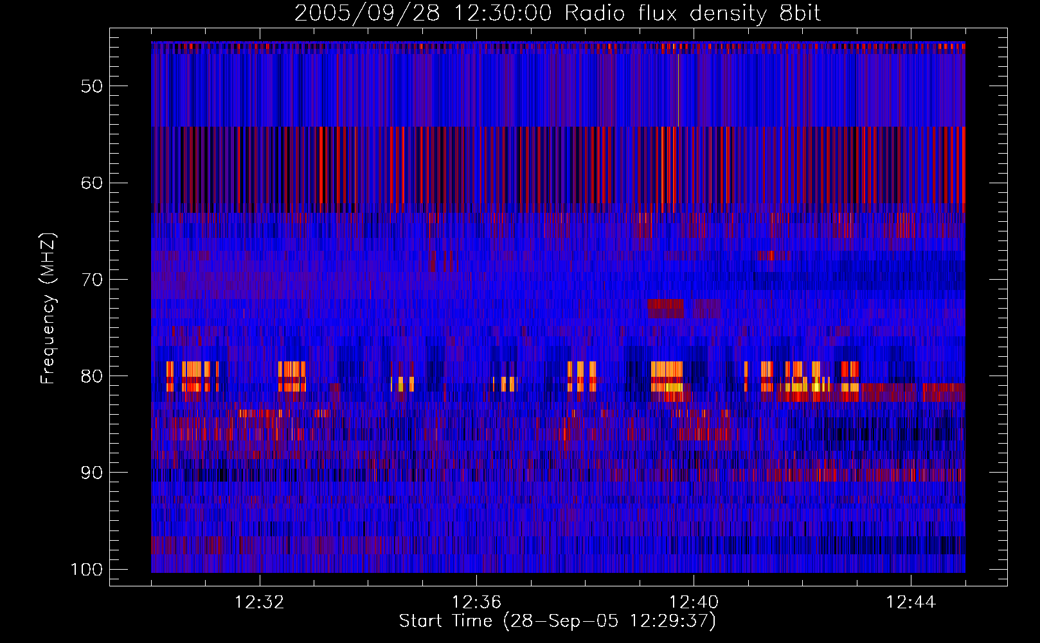The width and height of the screenshot is (1040, 643).
Task: Click the 100 frequency tick label
Action: coord(87,570)
